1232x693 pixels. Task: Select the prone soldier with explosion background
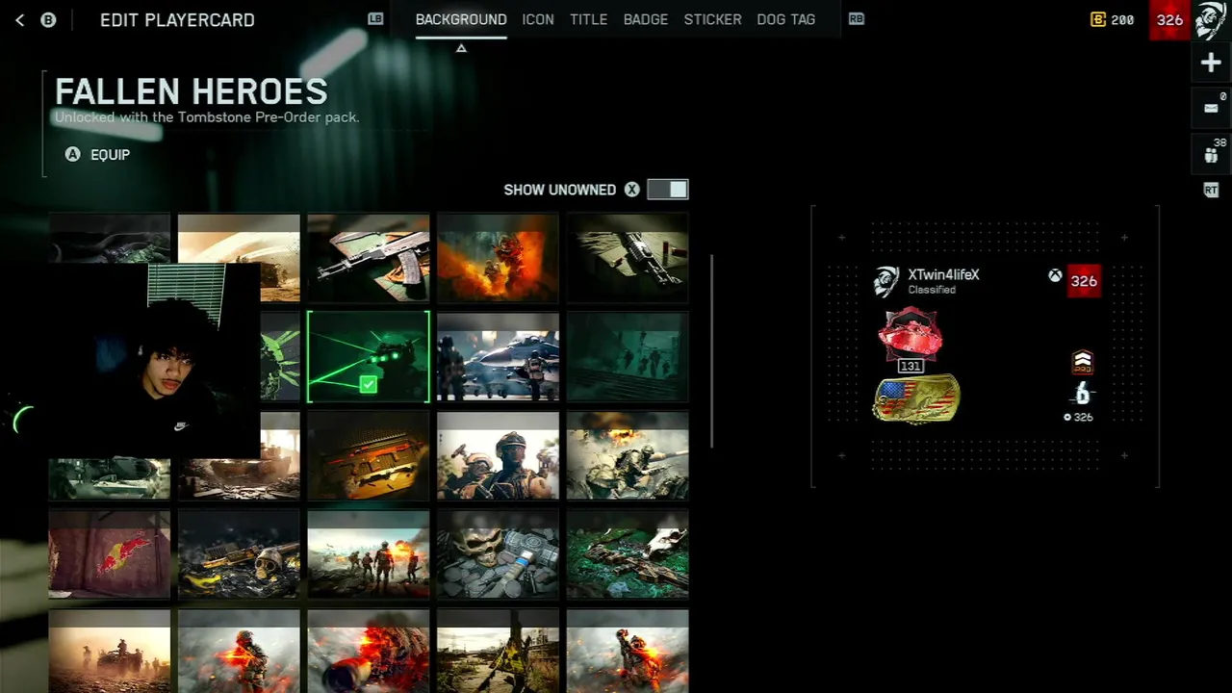[x=628, y=456]
